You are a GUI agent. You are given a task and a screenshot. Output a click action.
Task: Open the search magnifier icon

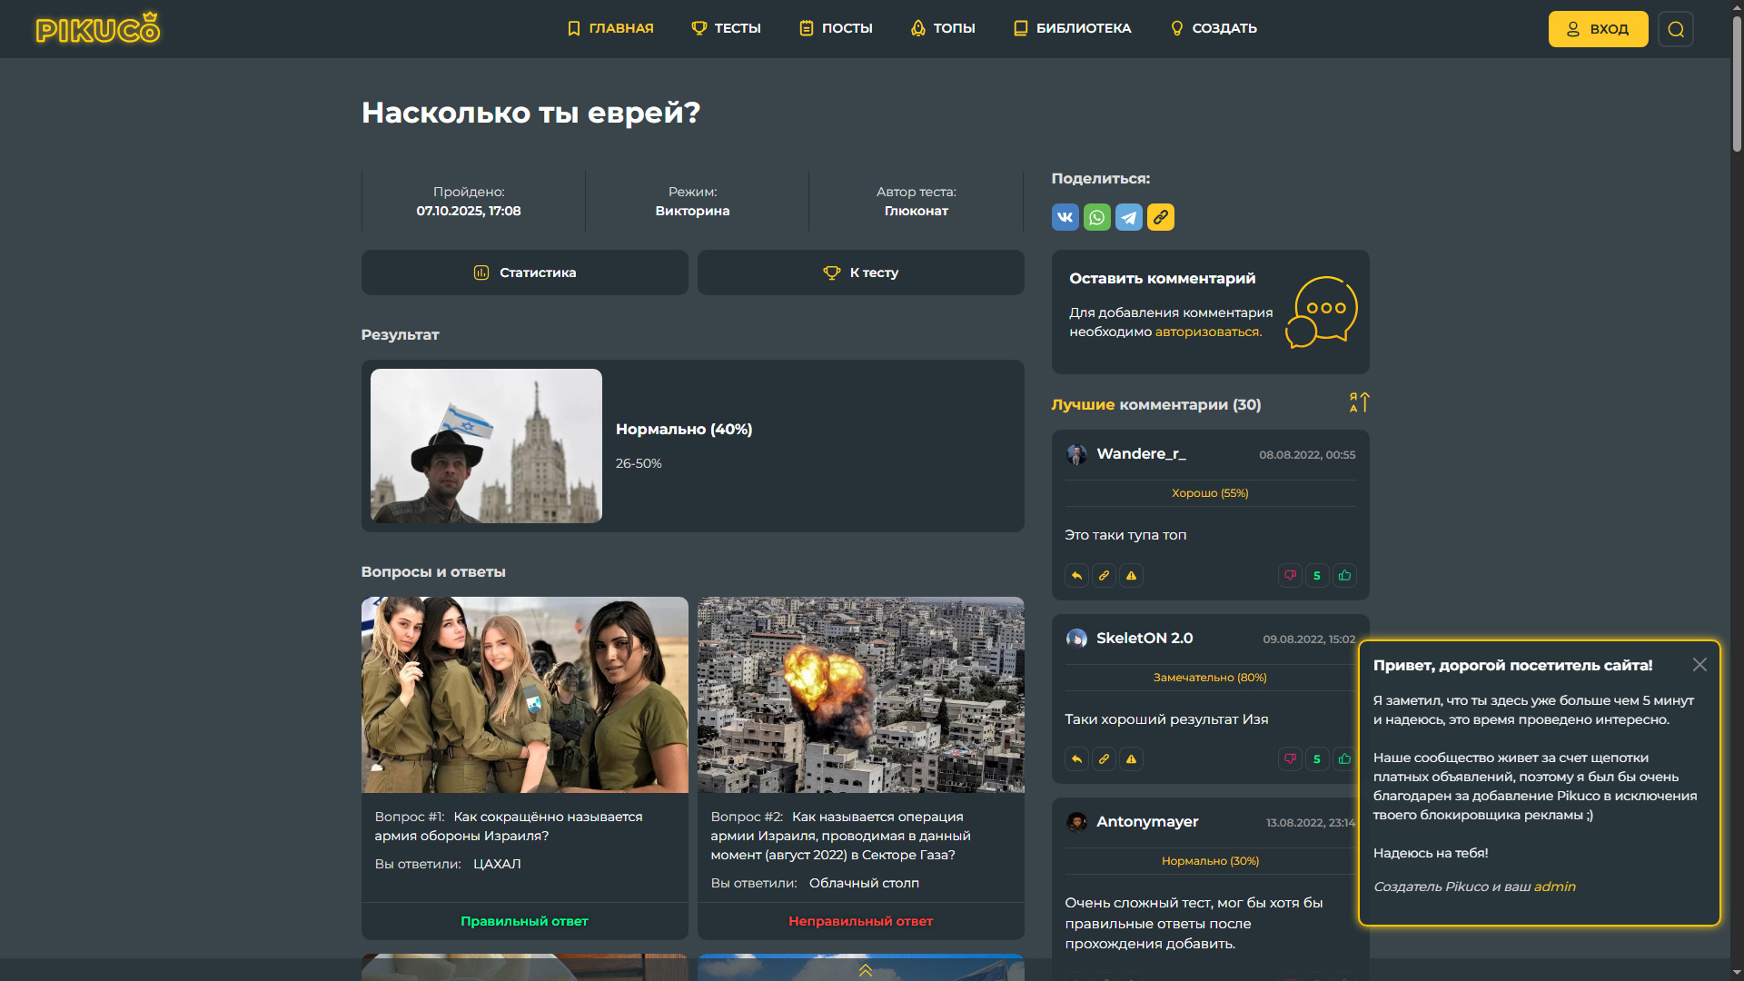point(1675,29)
